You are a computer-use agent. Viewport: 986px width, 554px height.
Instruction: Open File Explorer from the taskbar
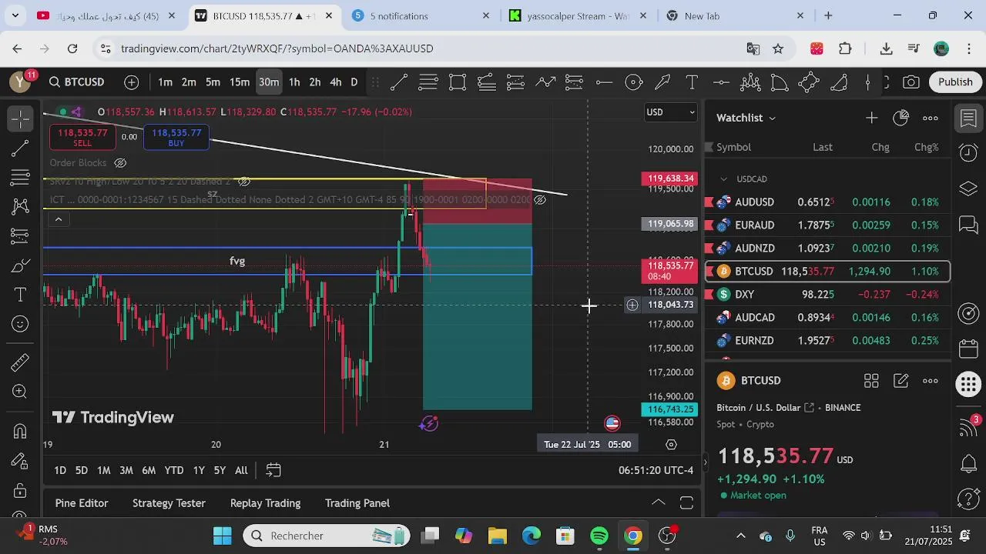tap(498, 536)
